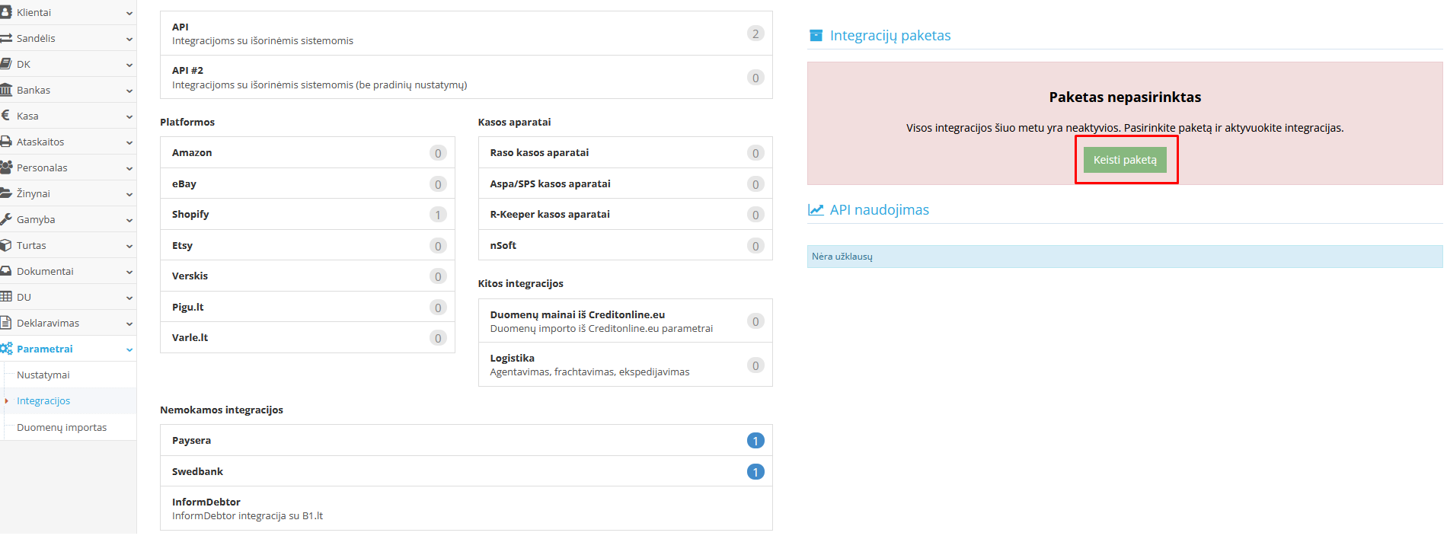Click the Bankas building icon
Viewport: 1447px width, 539px height.
click(x=5, y=90)
